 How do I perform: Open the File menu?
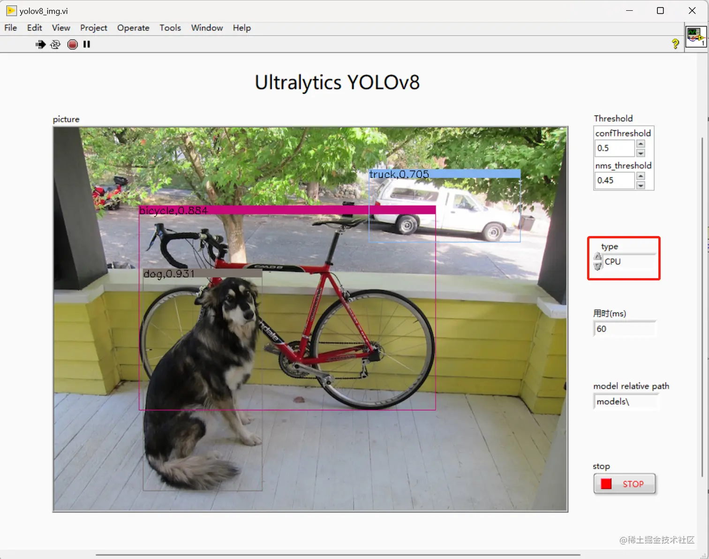click(10, 28)
